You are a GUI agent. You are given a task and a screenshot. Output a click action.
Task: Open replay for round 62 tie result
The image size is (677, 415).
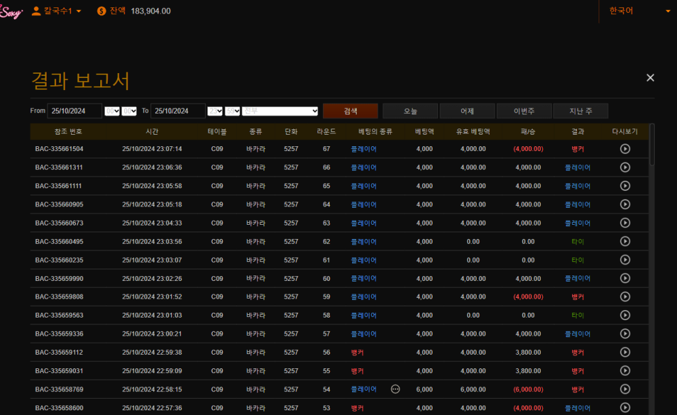[x=625, y=241]
